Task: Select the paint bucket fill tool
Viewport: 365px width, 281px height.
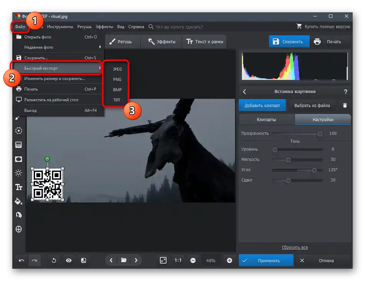Action: (18, 201)
